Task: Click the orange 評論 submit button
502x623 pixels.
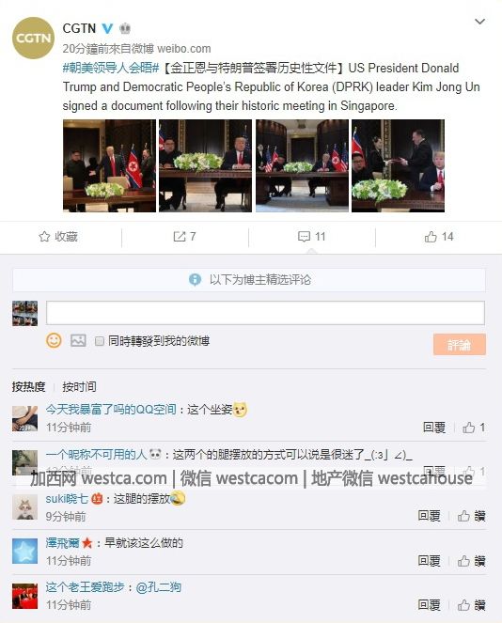Action: 460,344
